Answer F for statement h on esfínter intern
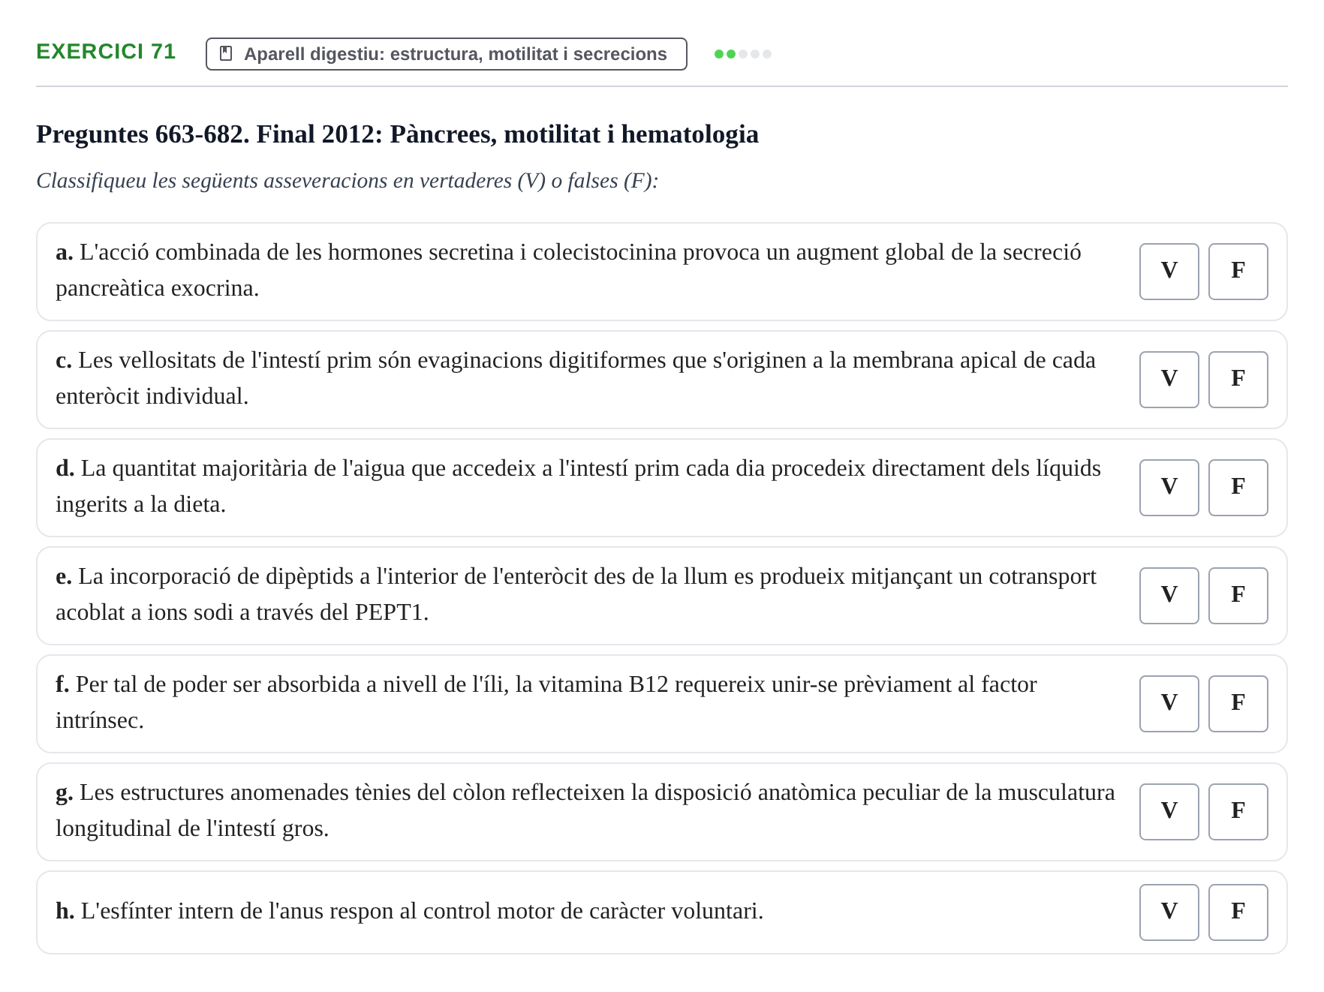The image size is (1324, 992). (x=1238, y=912)
